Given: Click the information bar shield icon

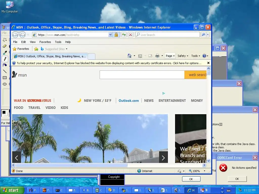Looking at the screenshot, I should coord(14,63).
